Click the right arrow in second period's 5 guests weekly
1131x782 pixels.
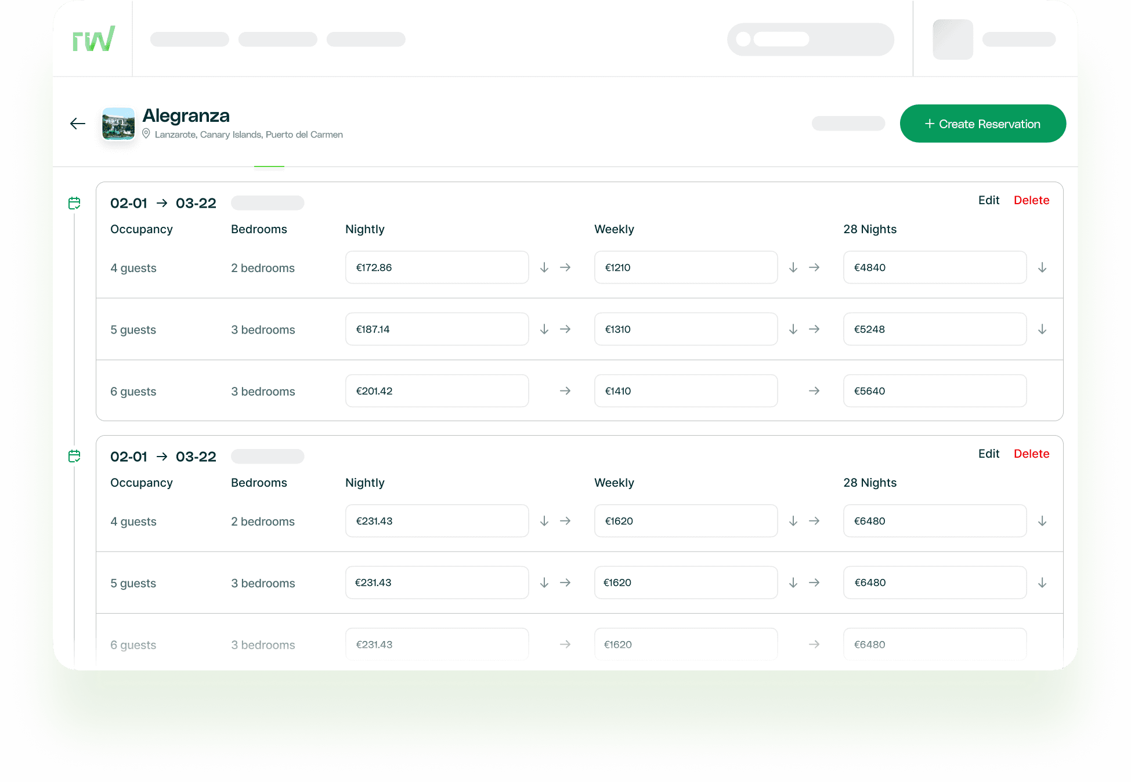(814, 582)
